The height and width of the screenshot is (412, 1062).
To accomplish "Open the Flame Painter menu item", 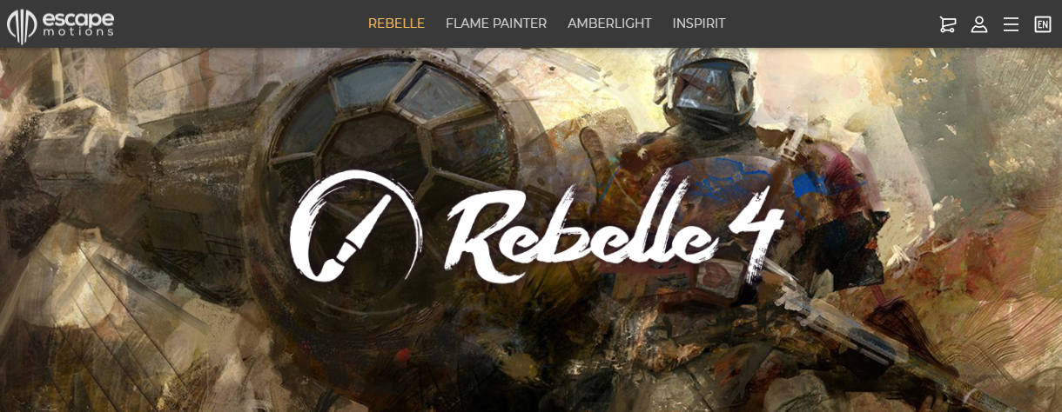I will (496, 23).
